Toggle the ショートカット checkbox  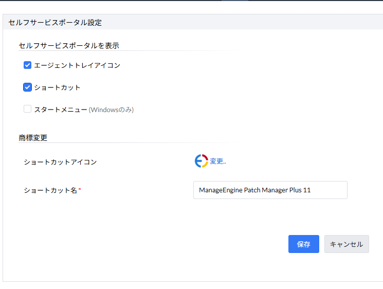28,87
